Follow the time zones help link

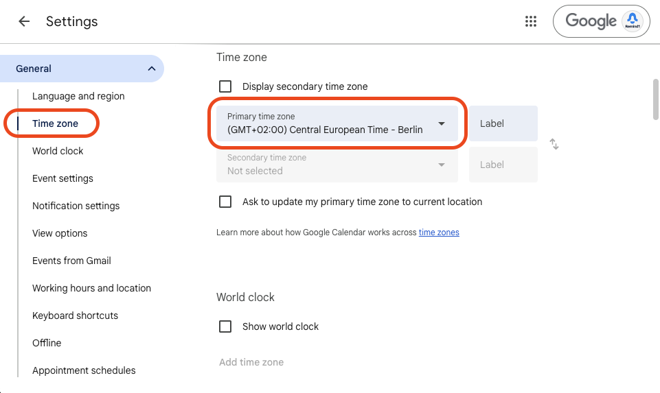439,233
